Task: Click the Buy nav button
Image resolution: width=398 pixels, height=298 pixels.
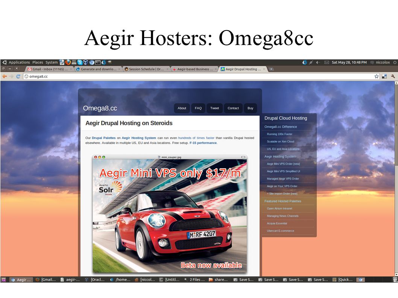Action: click(250, 108)
